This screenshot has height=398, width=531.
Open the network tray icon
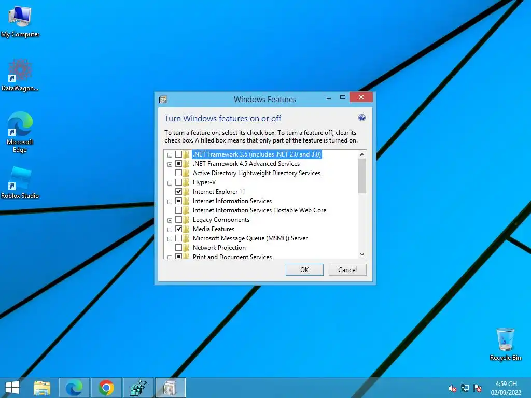pos(465,388)
